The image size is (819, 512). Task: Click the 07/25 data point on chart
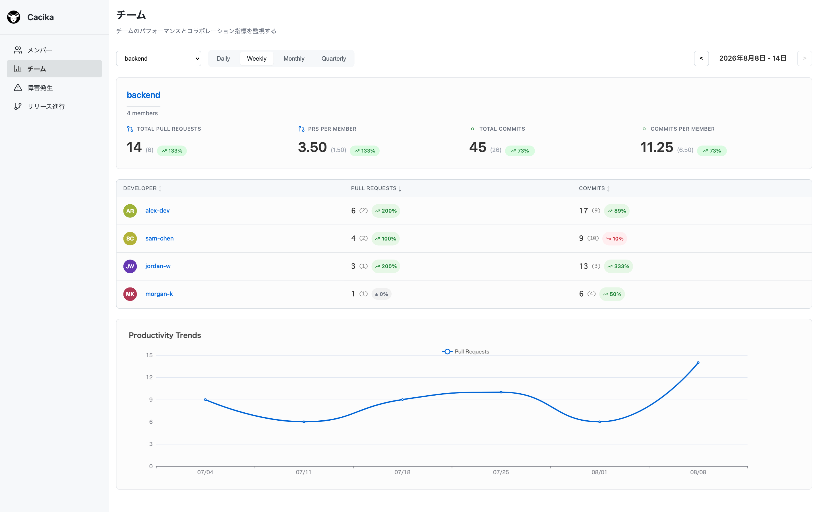501,392
